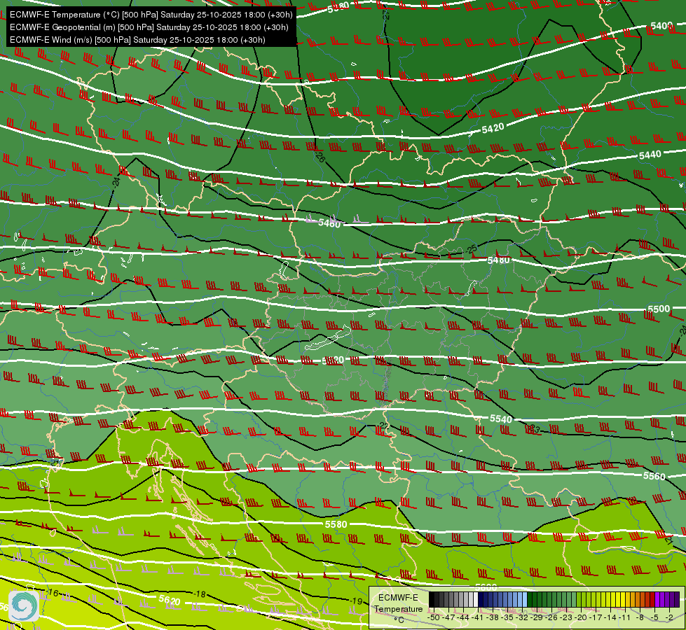Viewport: 686px width, 630px height.
Task: Click the 5500 geopotential contour label
Action: coord(659,309)
